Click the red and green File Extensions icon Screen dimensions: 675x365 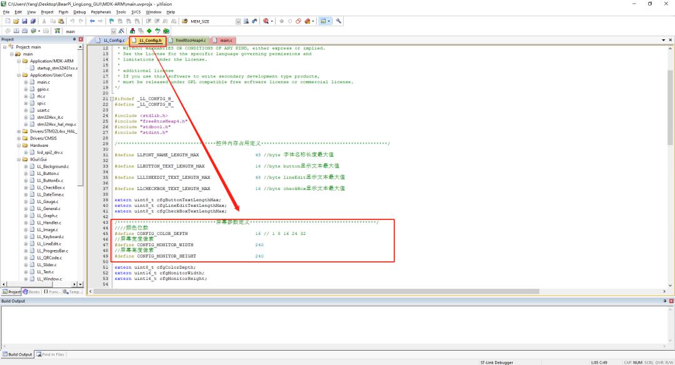tap(132, 31)
